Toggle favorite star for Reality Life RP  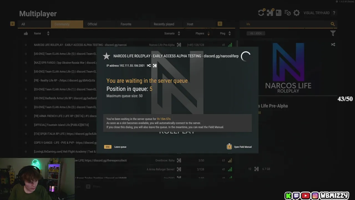pyautogui.click(x=26, y=80)
